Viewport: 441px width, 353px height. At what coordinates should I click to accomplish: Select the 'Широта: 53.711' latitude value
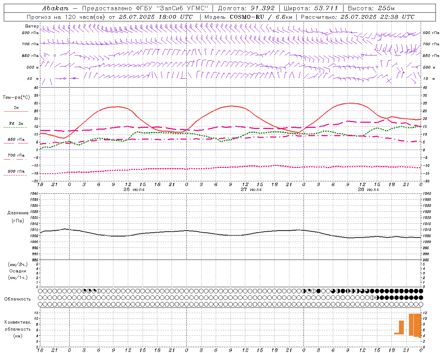point(311,8)
